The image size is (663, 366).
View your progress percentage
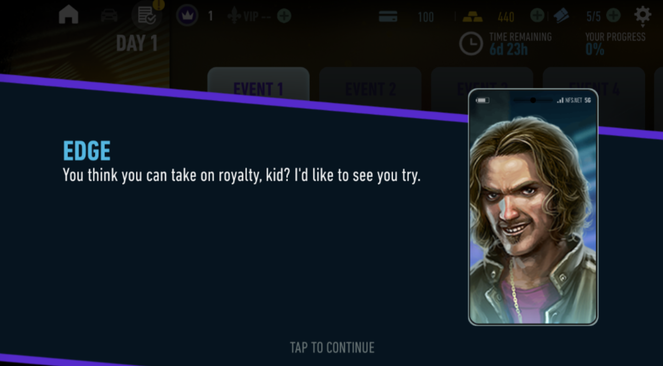pyautogui.click(x=615, y=44)
